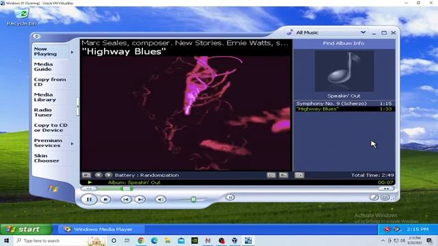Open the Now Playing tab
This screenshot has width=438, height=246.
click(x=50, y=51)
